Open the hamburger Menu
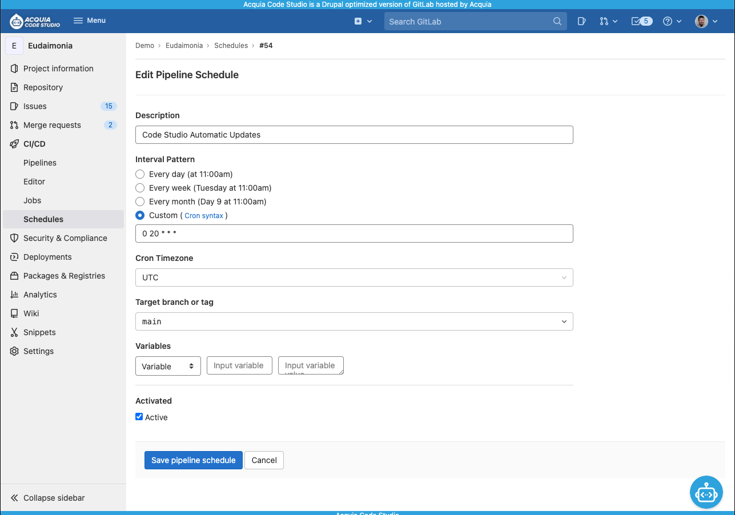Image resolution: width=735 pixels, height=515 pixels. [90, 21]
